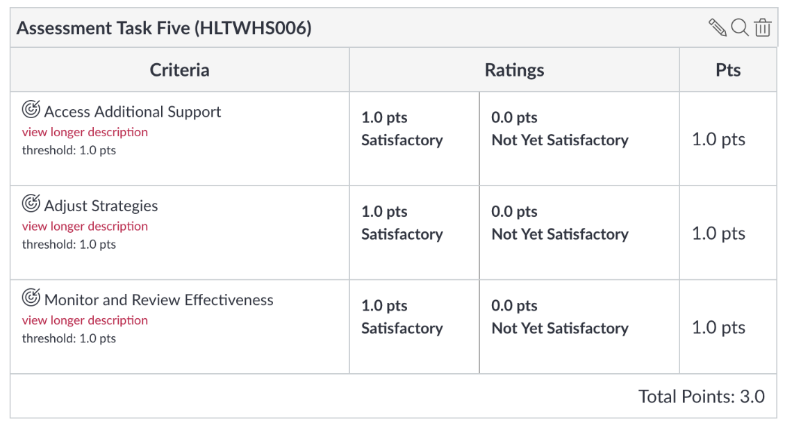Show longer description for Monitor and Review Effectiveness
Screen dimensions: 785x428
point(85,320)
